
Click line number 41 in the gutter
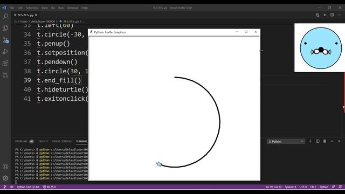pos(27,99)
